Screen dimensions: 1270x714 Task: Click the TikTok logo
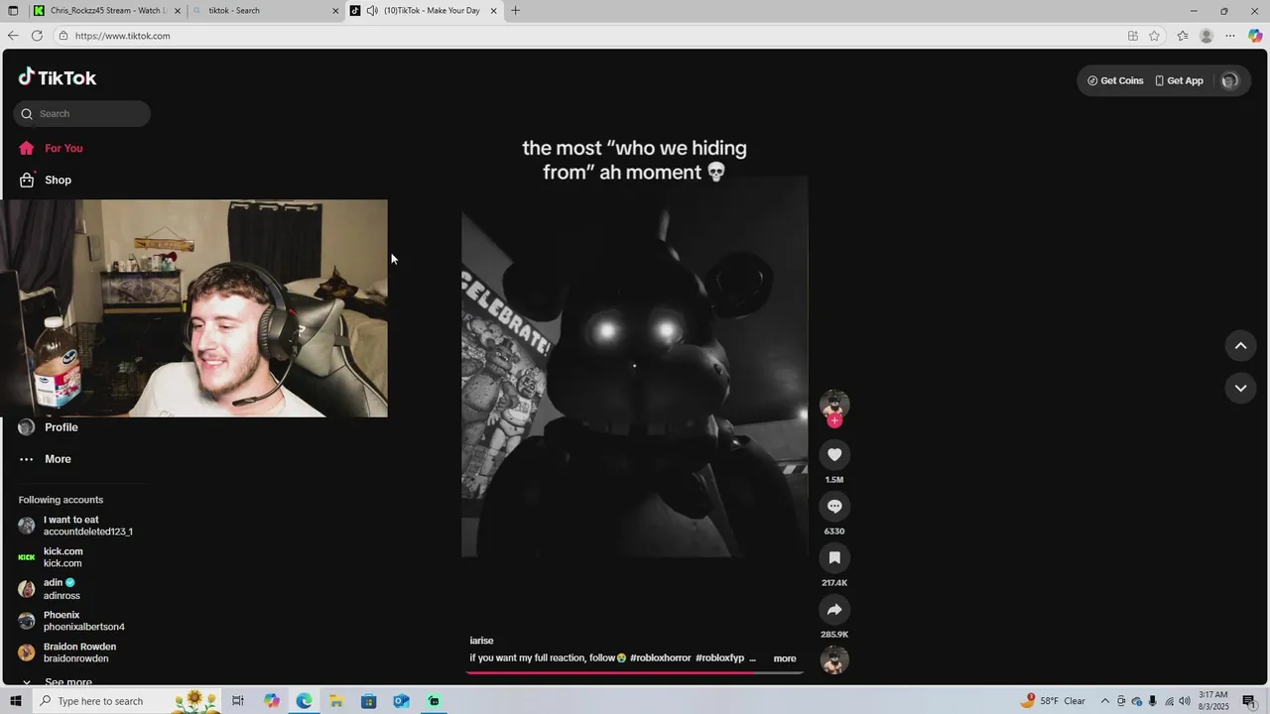[x=57, y=77]
